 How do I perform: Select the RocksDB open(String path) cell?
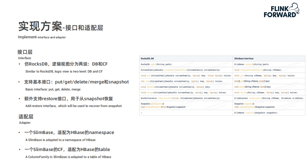click(186, 64)
